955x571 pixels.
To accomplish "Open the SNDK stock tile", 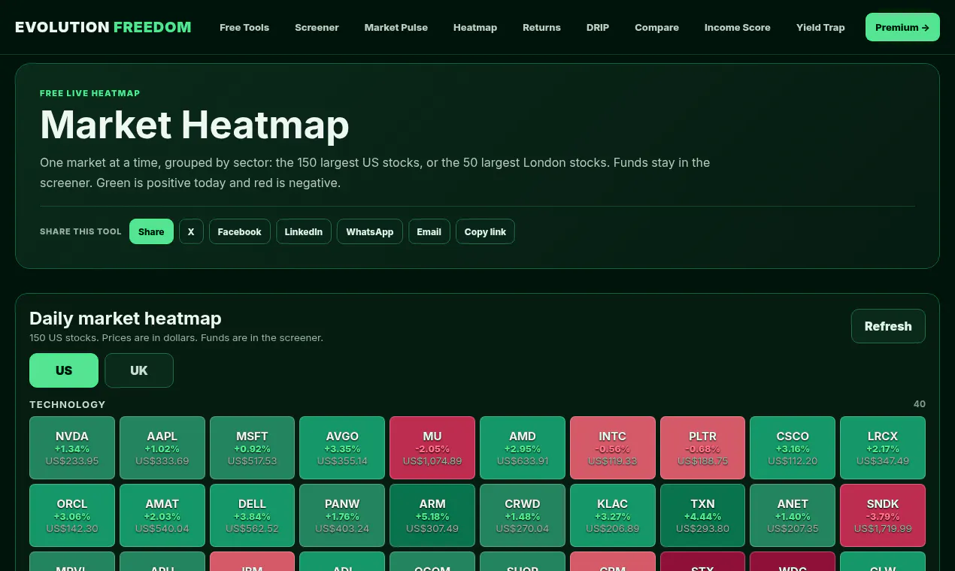I will [883, 515].
